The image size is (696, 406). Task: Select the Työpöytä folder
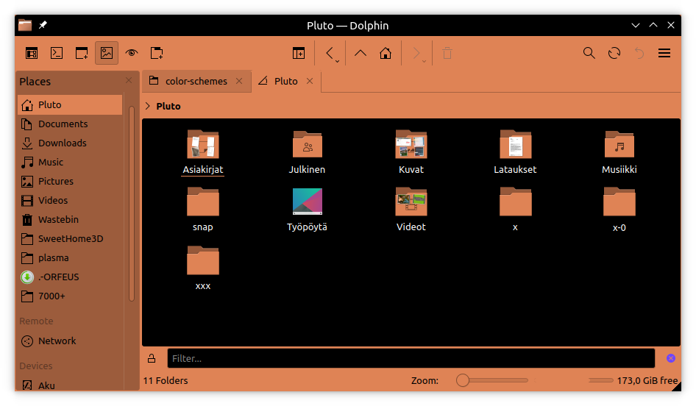point(307,210)
